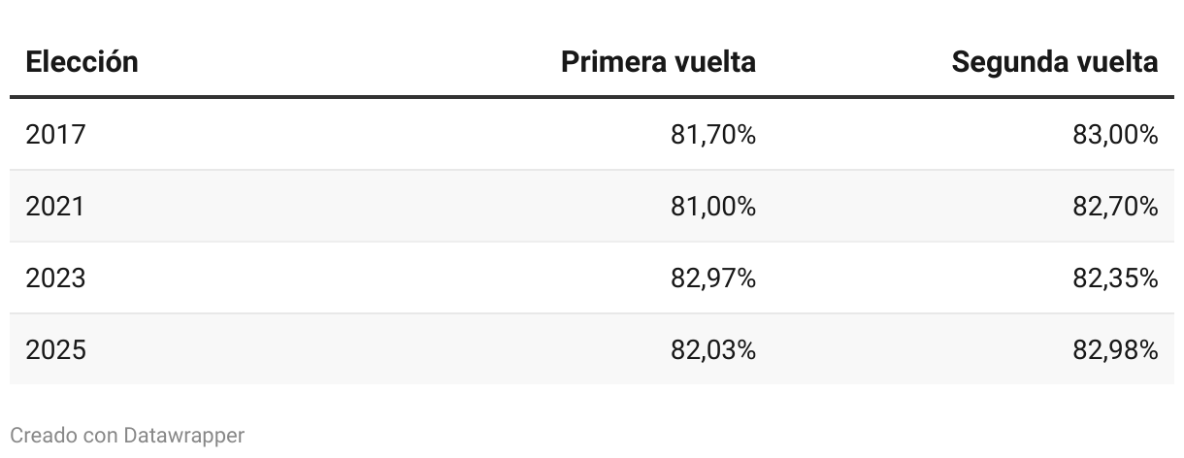Click the 83,00% second-round value

(x=1115, y=135)
